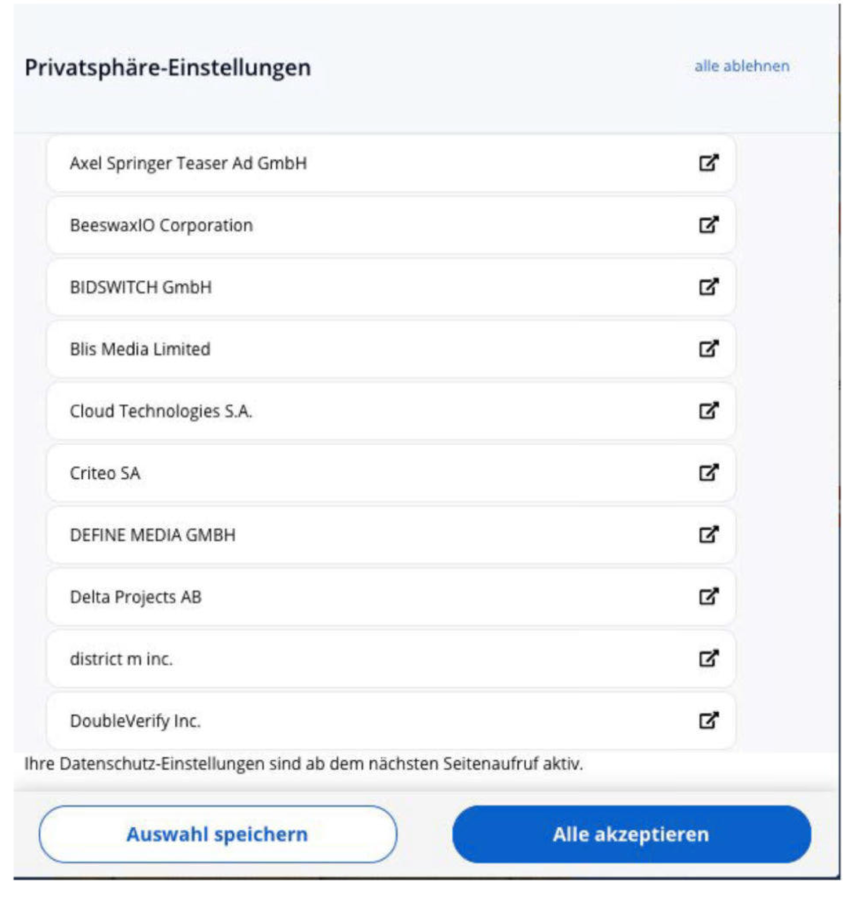
Task: Open external link icon for Axel Springer Teaser Ad GmbH
Action: click(708, 163)
